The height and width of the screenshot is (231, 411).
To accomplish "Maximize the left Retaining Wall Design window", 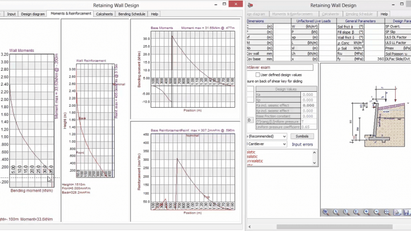I will click(224, 4).
